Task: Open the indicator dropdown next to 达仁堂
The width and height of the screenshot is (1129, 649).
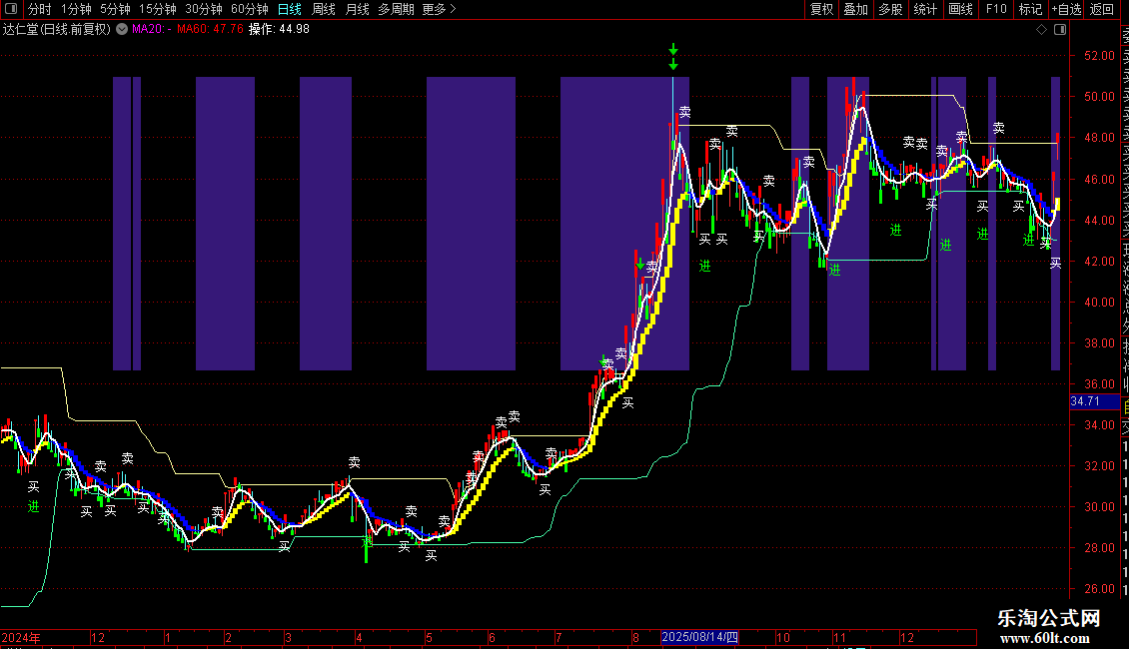Action: pyautogui.click(x=122, y=30)
